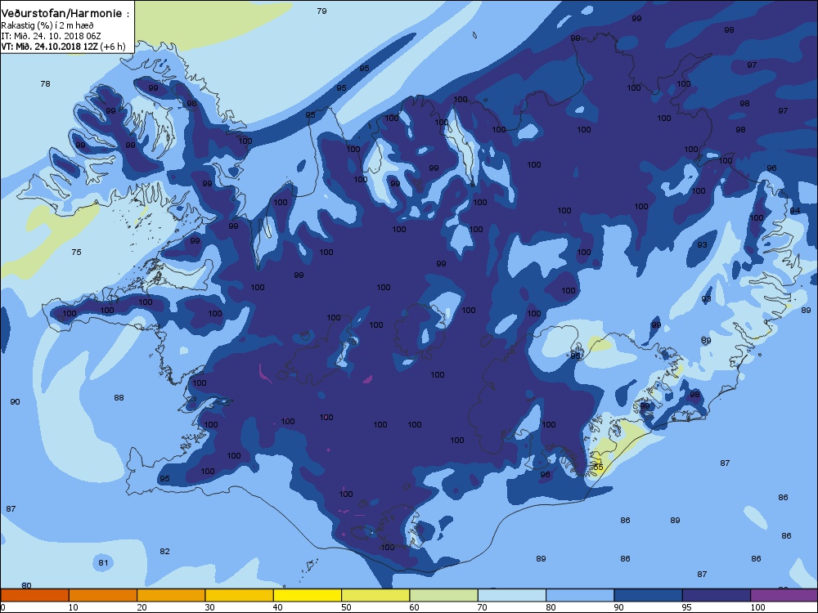Select the medium blue 80–90 legend swatch
This screenshot has width=818, height=613.
580,595
